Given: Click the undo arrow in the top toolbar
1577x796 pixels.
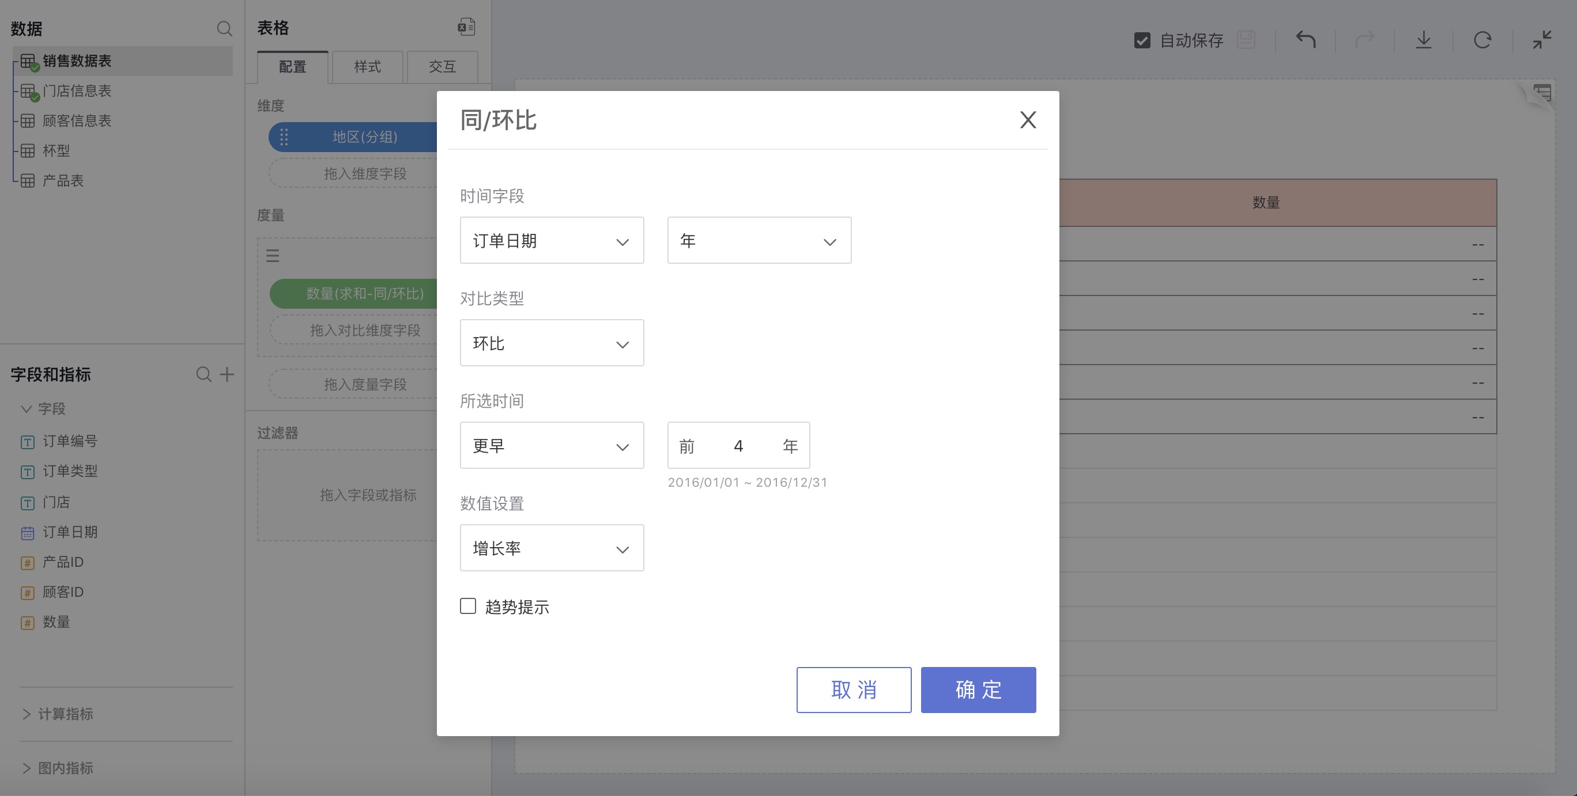Looking at the screenshot, I should [1306, 40].
